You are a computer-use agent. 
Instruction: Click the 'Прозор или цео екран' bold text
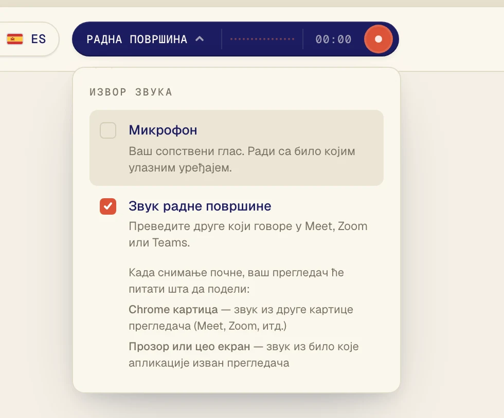[189, 347]
